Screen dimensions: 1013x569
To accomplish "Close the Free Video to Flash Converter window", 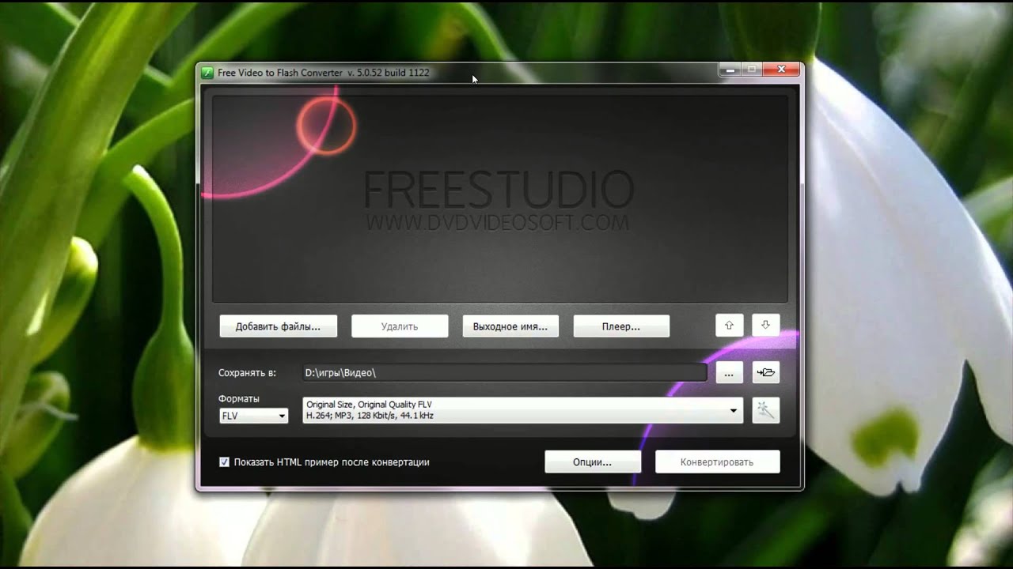I will click(x=782, y=70).
